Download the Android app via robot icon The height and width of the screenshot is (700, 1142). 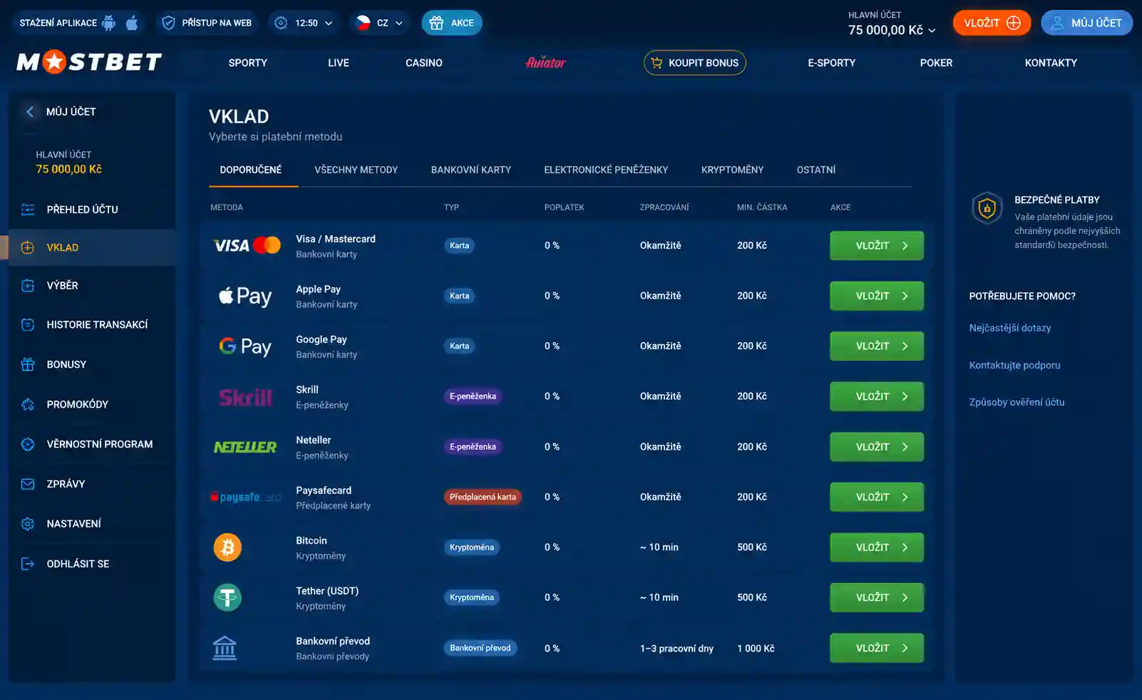(x=108, y=23)
